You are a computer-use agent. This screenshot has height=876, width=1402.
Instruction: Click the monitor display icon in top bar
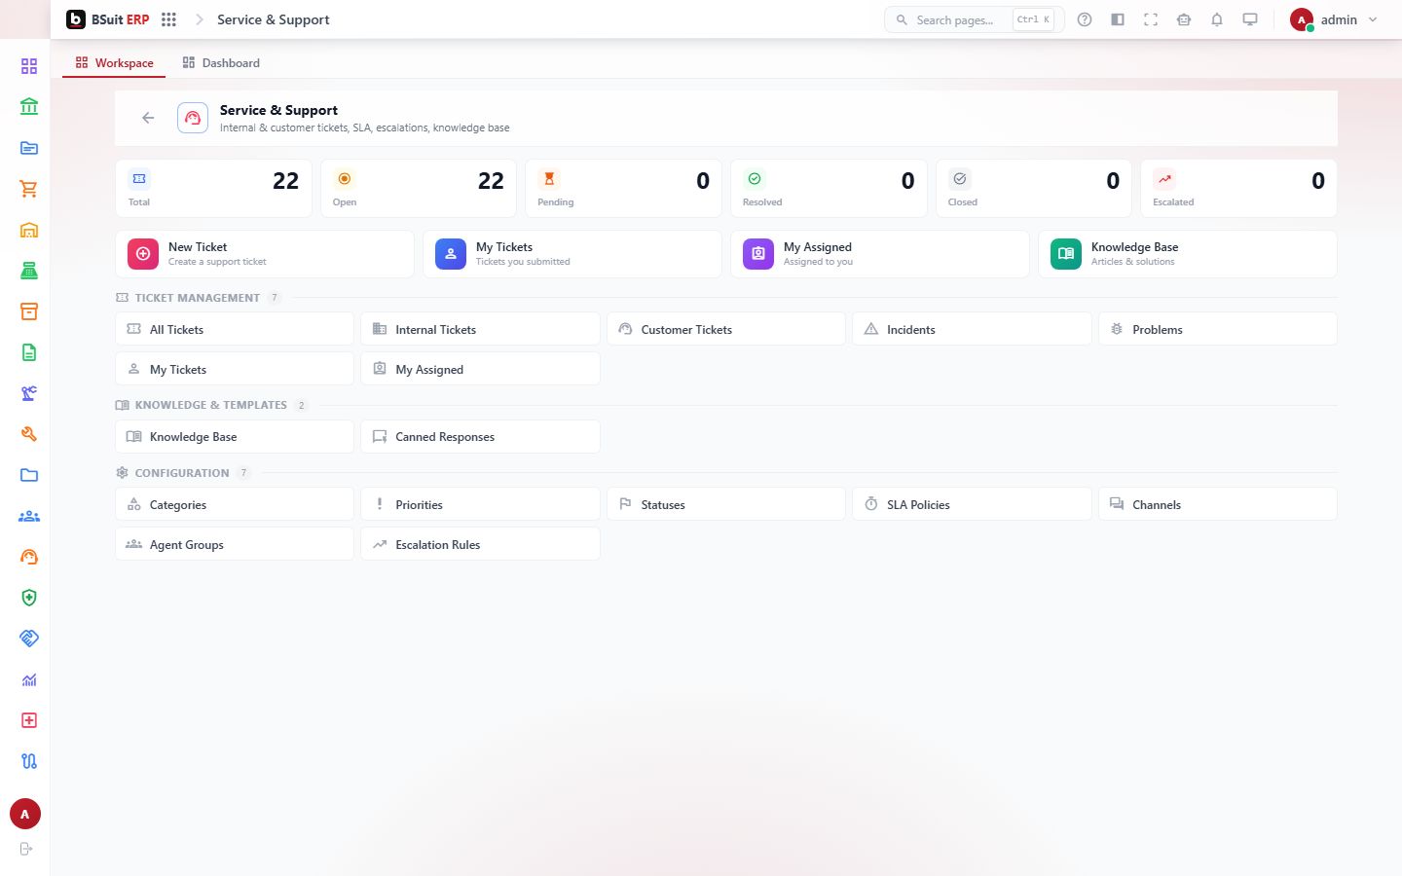click(1250, 19)
